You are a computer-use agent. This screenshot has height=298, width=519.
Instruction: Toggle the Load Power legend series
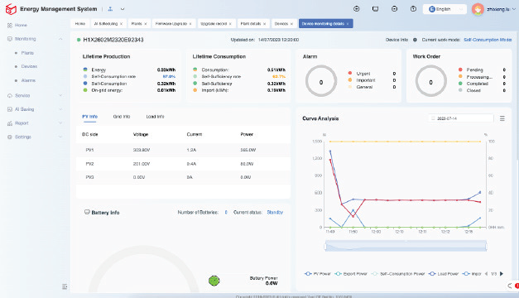click(443, 274)
